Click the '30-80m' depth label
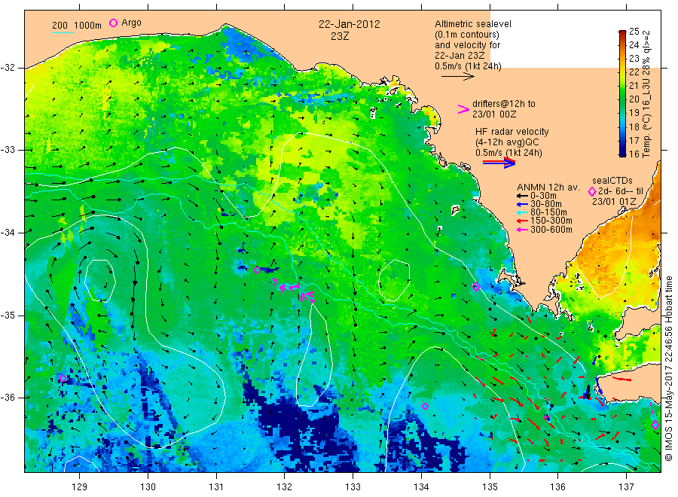The image size is (678, 497). coord(546,204)
